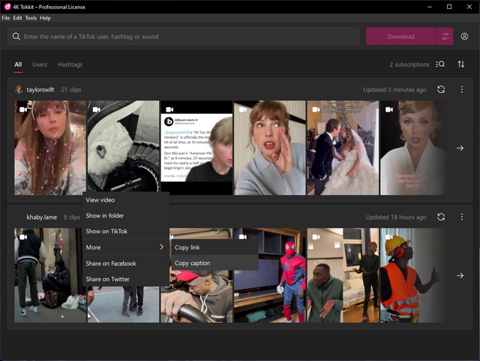Image resolution: width=480 pixels, height=361 pixels.
Task: Open the File menu
Action: 6,18
